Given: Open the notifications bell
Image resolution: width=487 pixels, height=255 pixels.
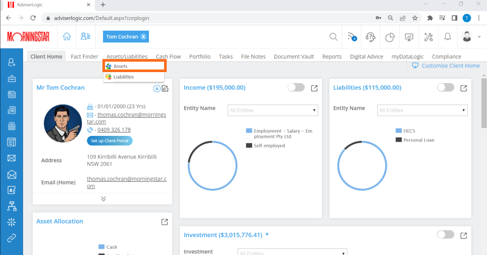Looking at the screenshot, I should pyautogui.click(x=448, y=37).
